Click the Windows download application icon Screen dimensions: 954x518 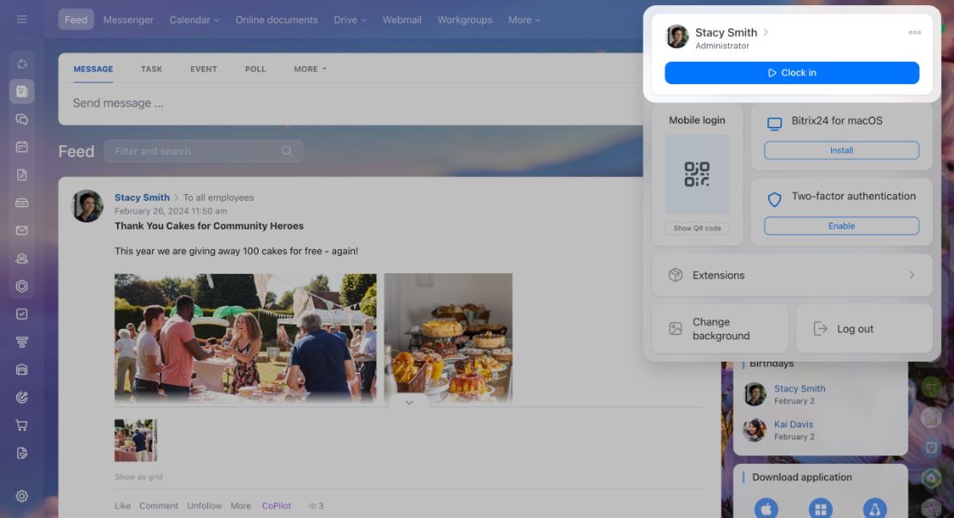(x=820, y=509)
